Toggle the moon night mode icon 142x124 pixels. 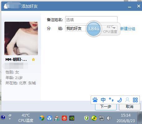pos(119,100)
